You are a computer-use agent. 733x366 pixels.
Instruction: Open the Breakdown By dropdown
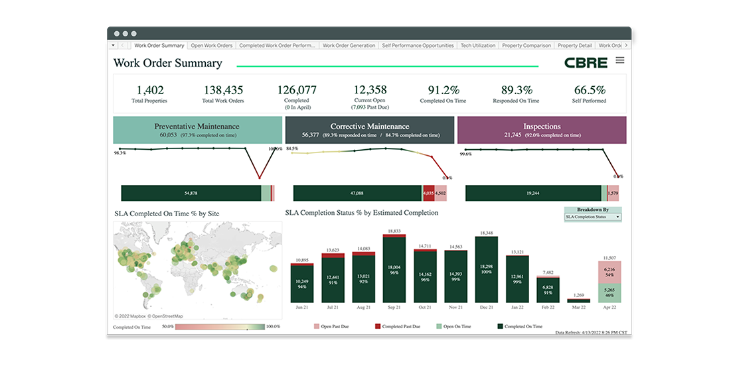click(592, 217)
